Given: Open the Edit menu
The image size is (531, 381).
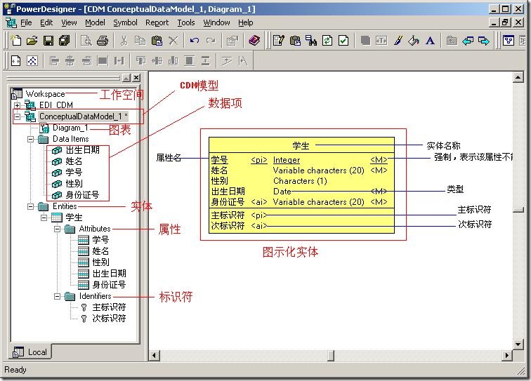Looking at the screenshot, I should click(46, 22).
